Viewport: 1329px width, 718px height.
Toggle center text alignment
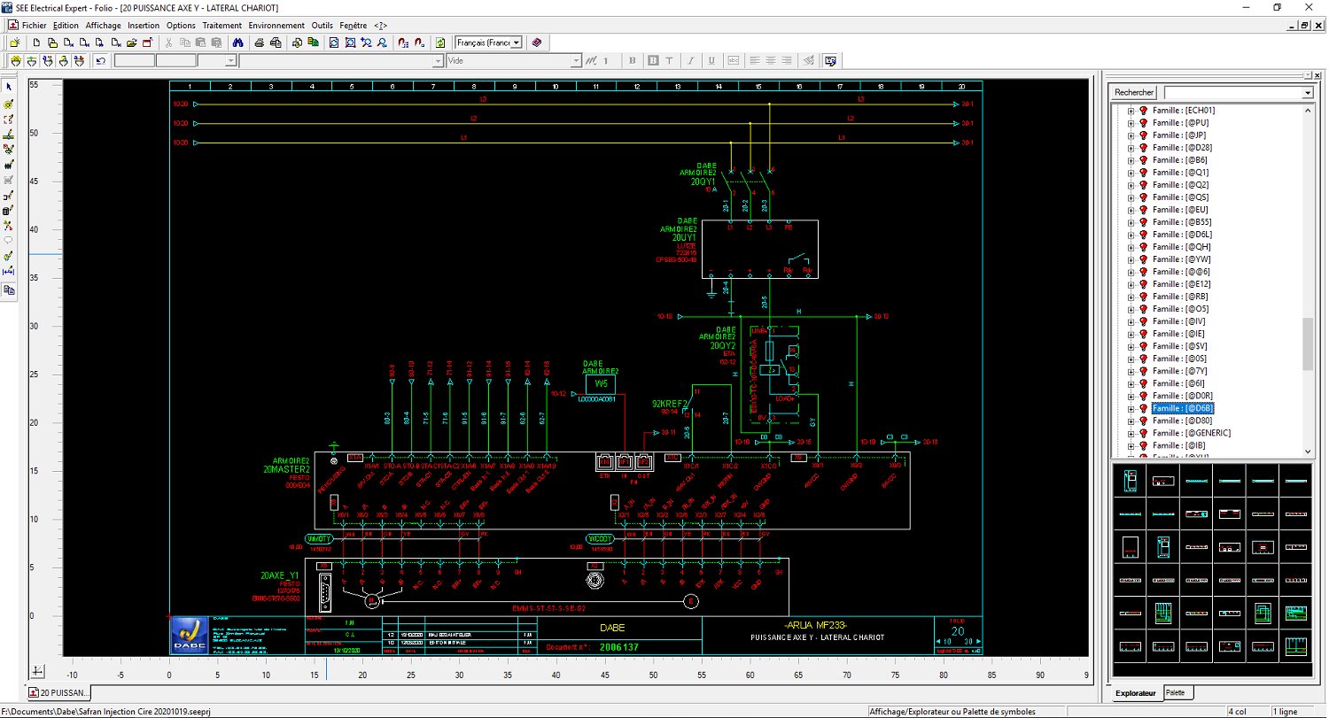click(772, 61)
